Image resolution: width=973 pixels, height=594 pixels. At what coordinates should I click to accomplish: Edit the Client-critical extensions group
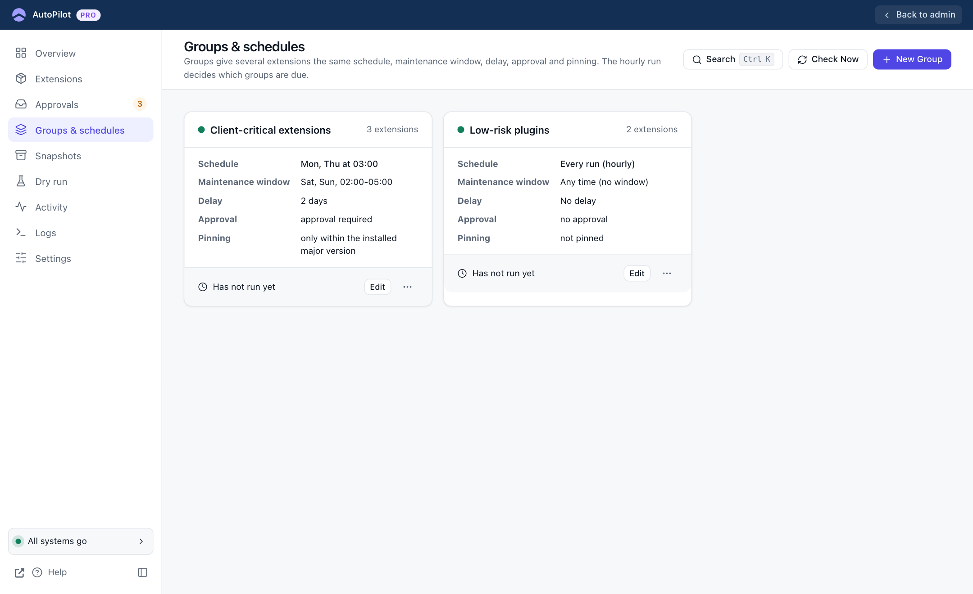(377, 287)
